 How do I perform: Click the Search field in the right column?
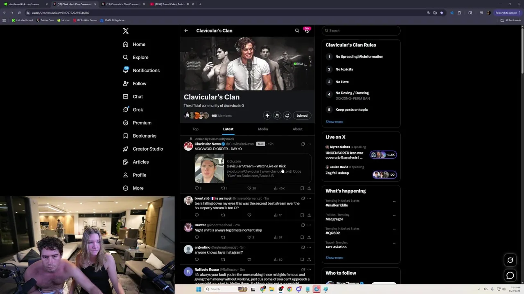[x=361, y=31]
